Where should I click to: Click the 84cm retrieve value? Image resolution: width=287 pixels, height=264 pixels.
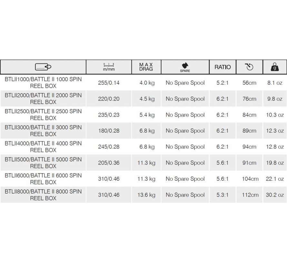pyautogui.click(x=249, y=115)
